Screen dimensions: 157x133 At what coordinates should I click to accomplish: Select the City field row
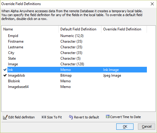pyautogui.click(x=77, y=53)
